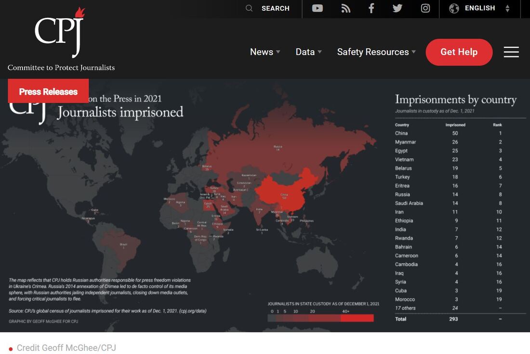The image size is (530, 354).
Task: Click the ENGLISH language label
Action: [x=479, y=8]
